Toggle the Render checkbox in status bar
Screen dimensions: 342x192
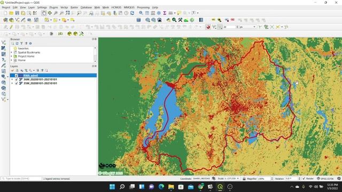[x=304, y=179]
